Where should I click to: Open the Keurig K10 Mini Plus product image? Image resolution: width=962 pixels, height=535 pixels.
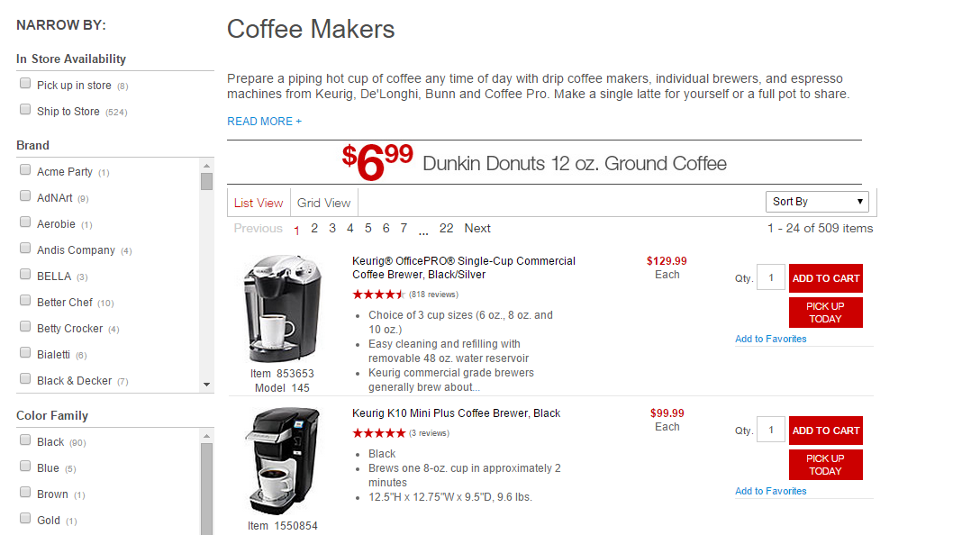tap(282, 461)
